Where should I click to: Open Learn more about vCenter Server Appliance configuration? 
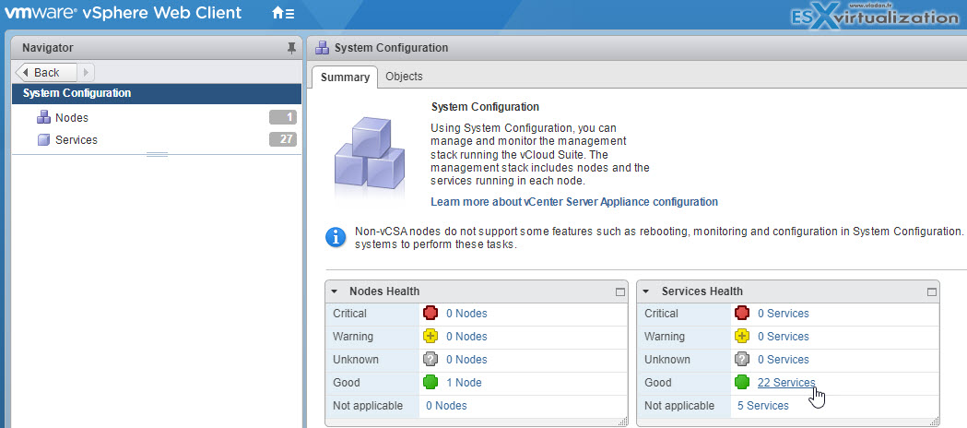click(x=574, y=202)
